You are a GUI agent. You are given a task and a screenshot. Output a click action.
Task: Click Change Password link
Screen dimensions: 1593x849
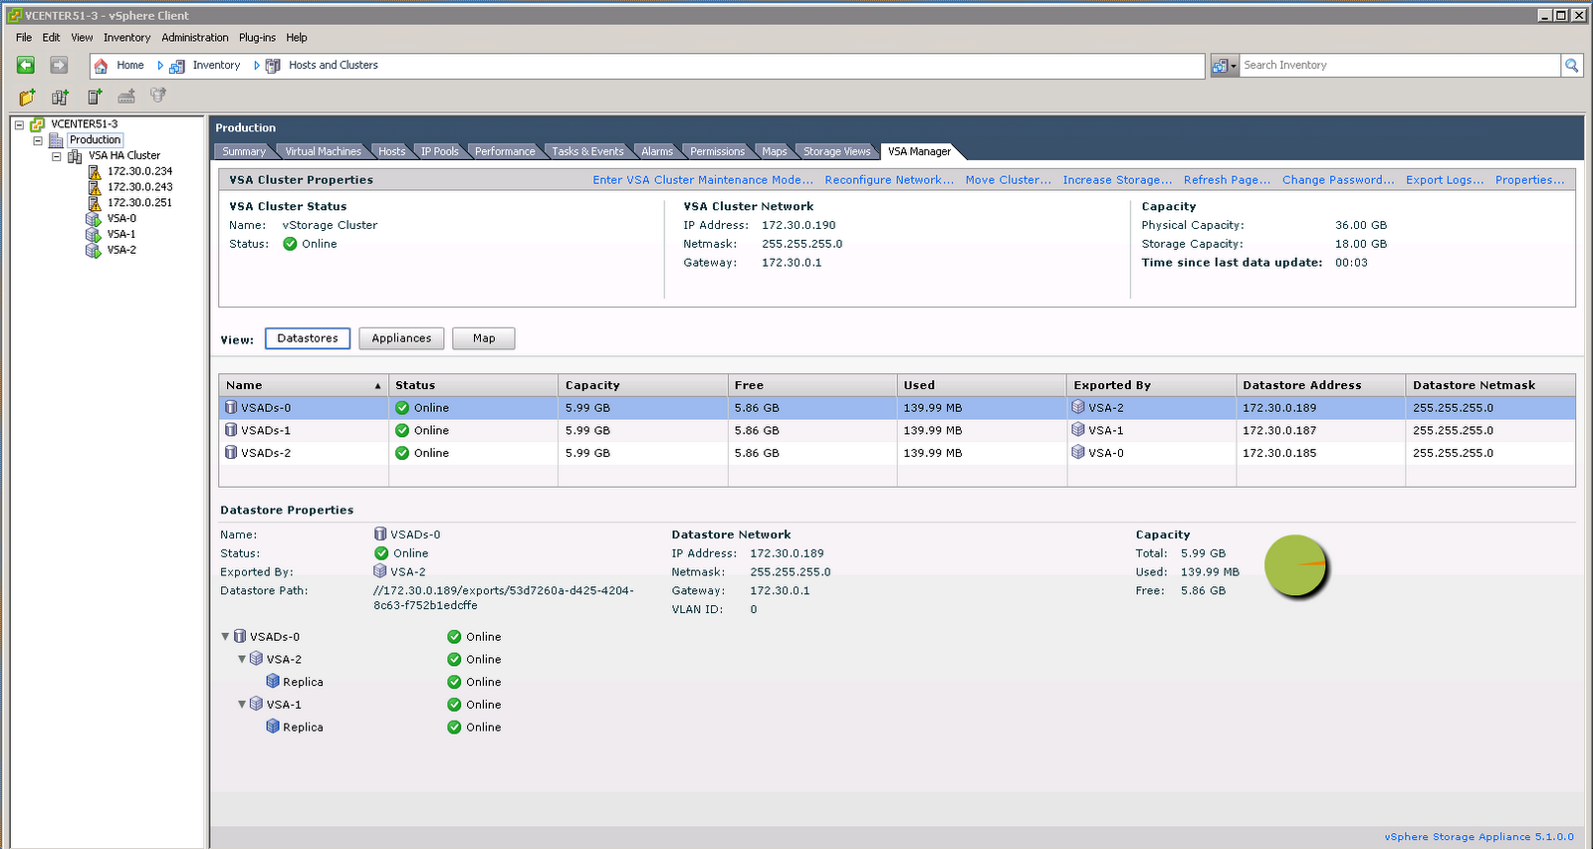tap(1338, 180)
